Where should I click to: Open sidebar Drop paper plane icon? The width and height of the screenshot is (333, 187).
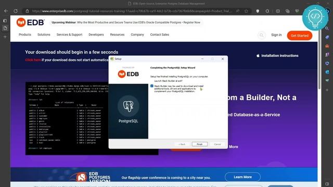[327, 81]
